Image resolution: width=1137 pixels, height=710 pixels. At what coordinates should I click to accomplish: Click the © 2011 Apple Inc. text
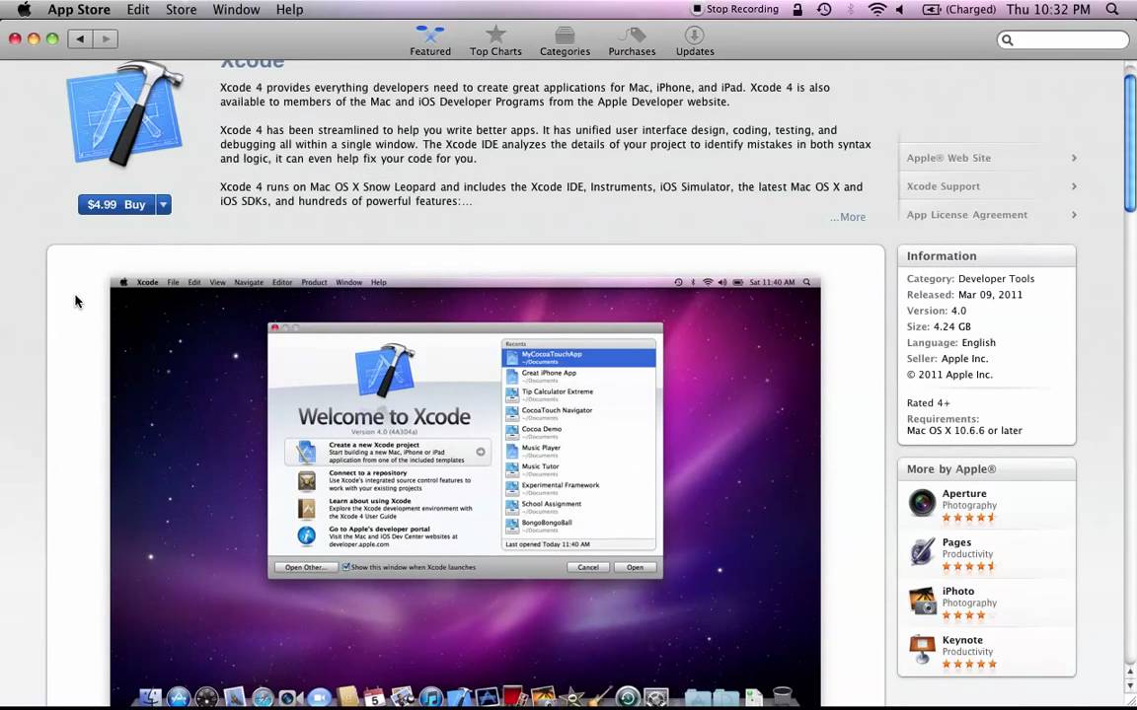pyautogui.click(x=949, y=375)
